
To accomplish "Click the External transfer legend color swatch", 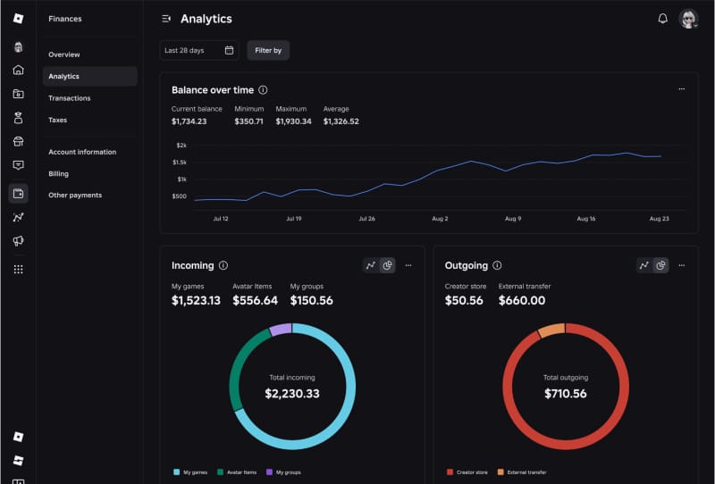I will 500,472.
